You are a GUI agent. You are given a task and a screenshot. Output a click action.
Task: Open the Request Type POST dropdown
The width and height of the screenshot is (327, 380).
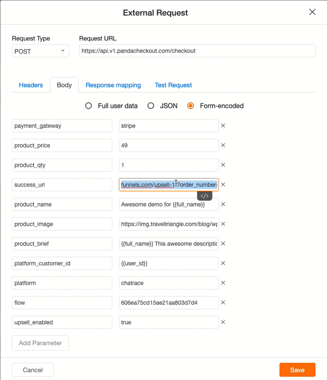pos(41,51)
